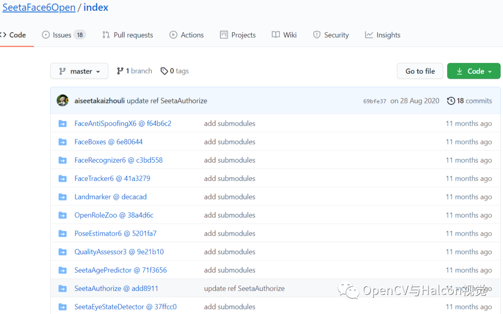Click the branch icon beside 1 branch
This screenshot has width=503, height=314.
tap(120, 71)
